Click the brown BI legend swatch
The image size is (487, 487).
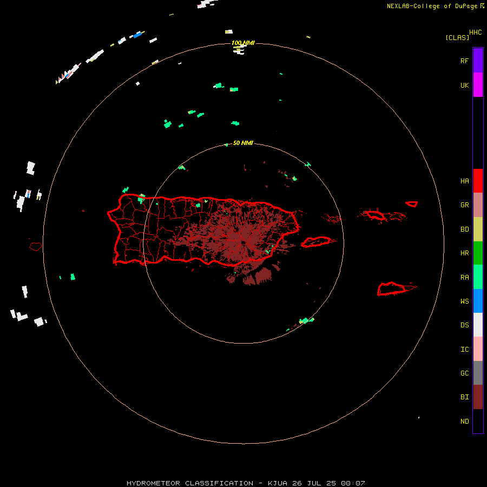pos(478,397)
